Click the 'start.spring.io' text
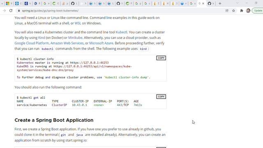 click(x=76, y=140)
